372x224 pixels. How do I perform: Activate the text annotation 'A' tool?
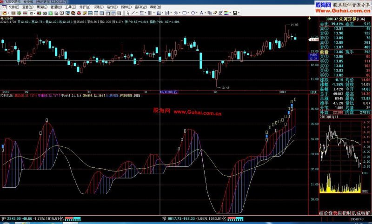click(201, 13)
